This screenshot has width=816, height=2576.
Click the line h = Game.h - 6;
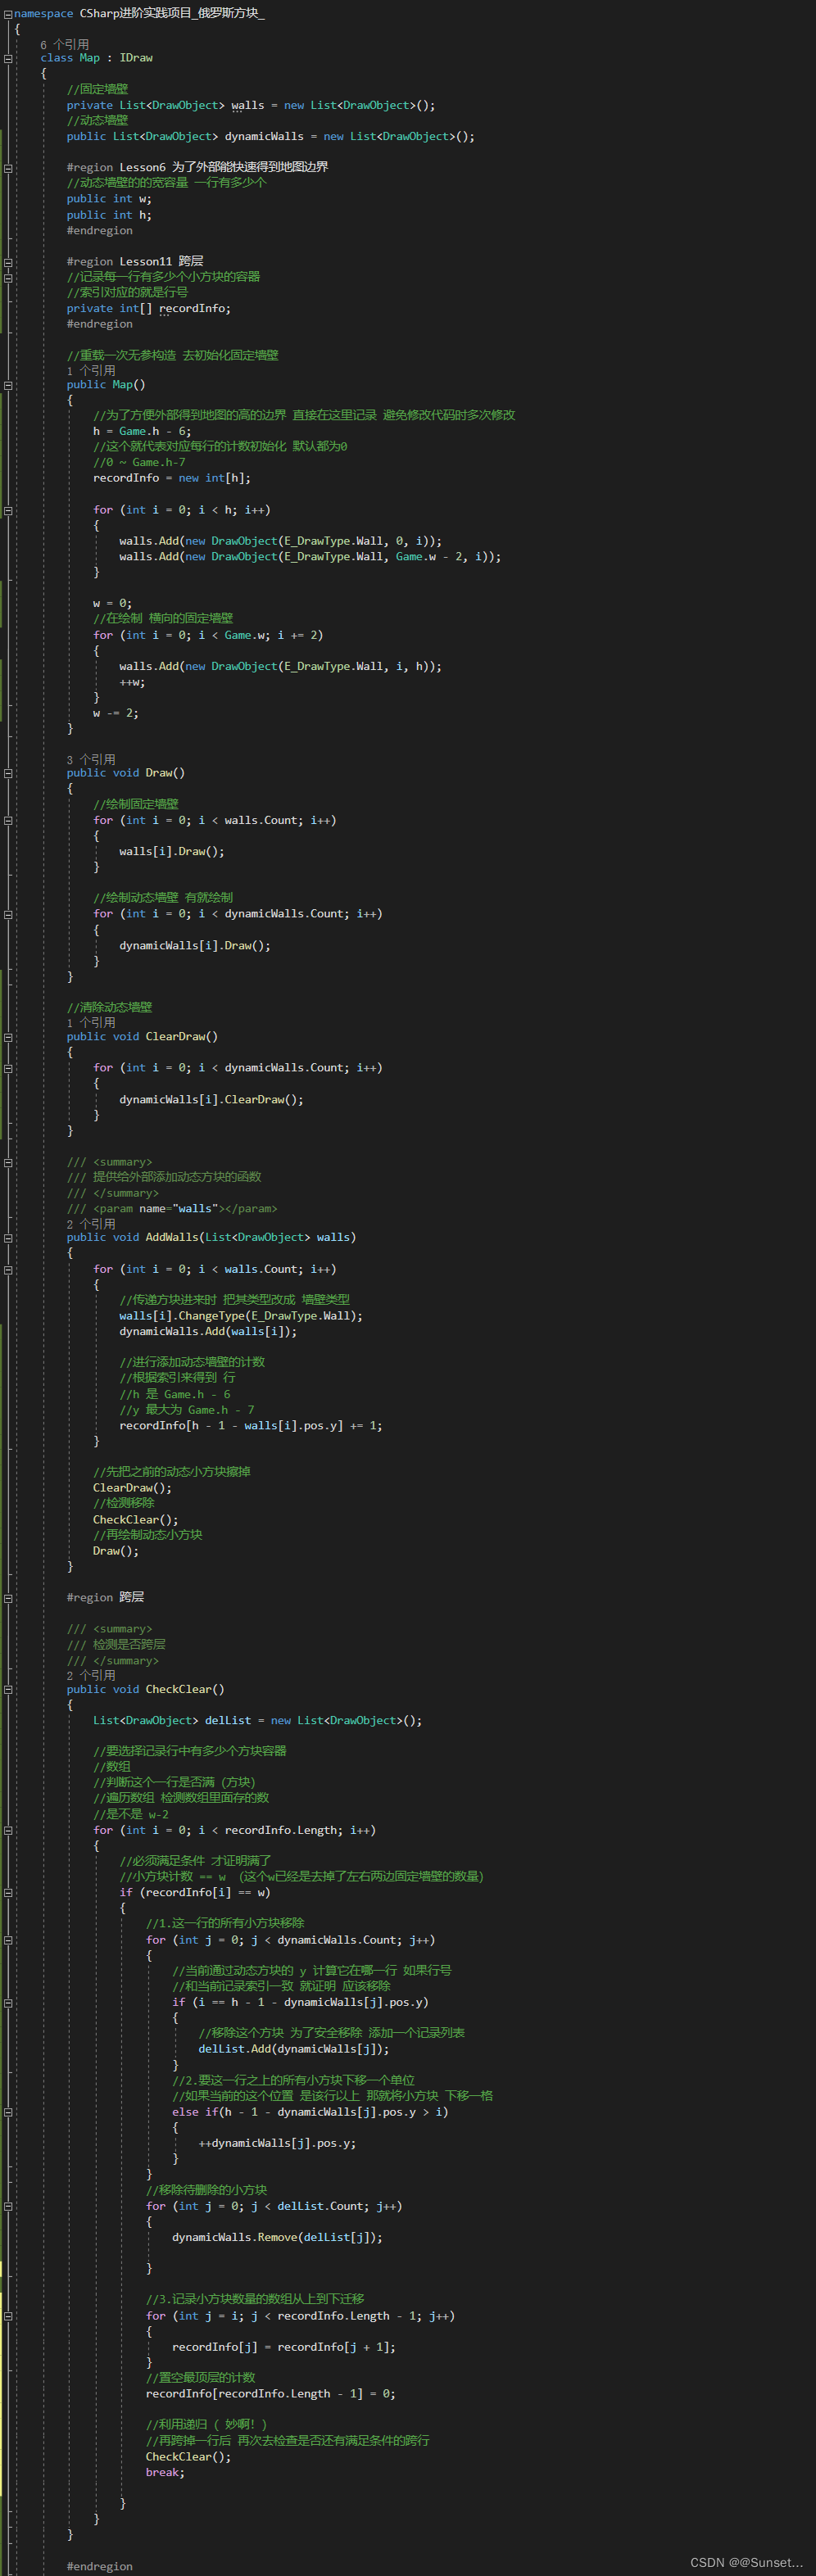[x=142, y=432]
